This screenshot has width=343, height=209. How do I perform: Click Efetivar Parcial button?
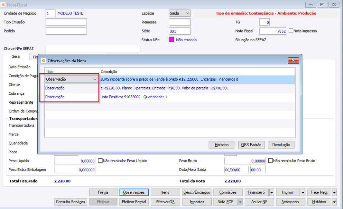tap(134, 202)
